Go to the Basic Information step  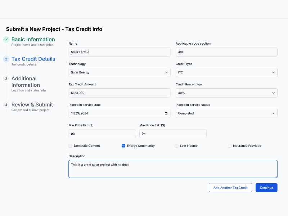(33, 39)
